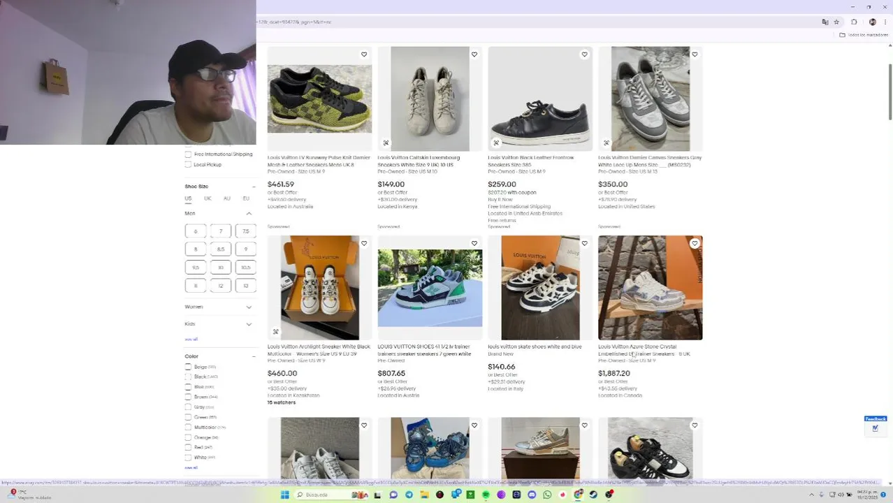Viewport: 893px width, 503px height.
Task: Click see all under the Color filter
Action: pos(191,467)
